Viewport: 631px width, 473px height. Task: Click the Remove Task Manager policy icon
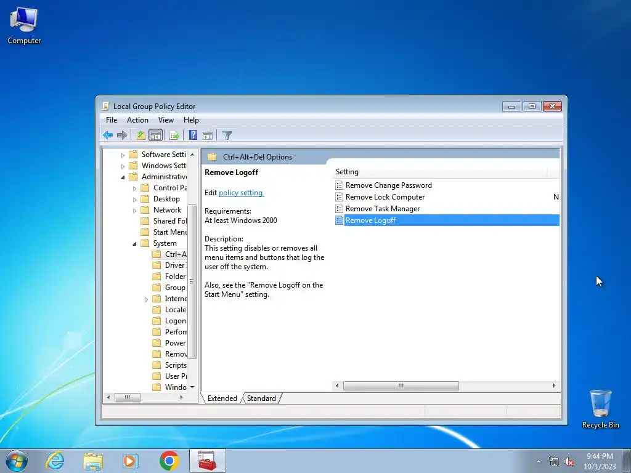[x=340, y=209]
